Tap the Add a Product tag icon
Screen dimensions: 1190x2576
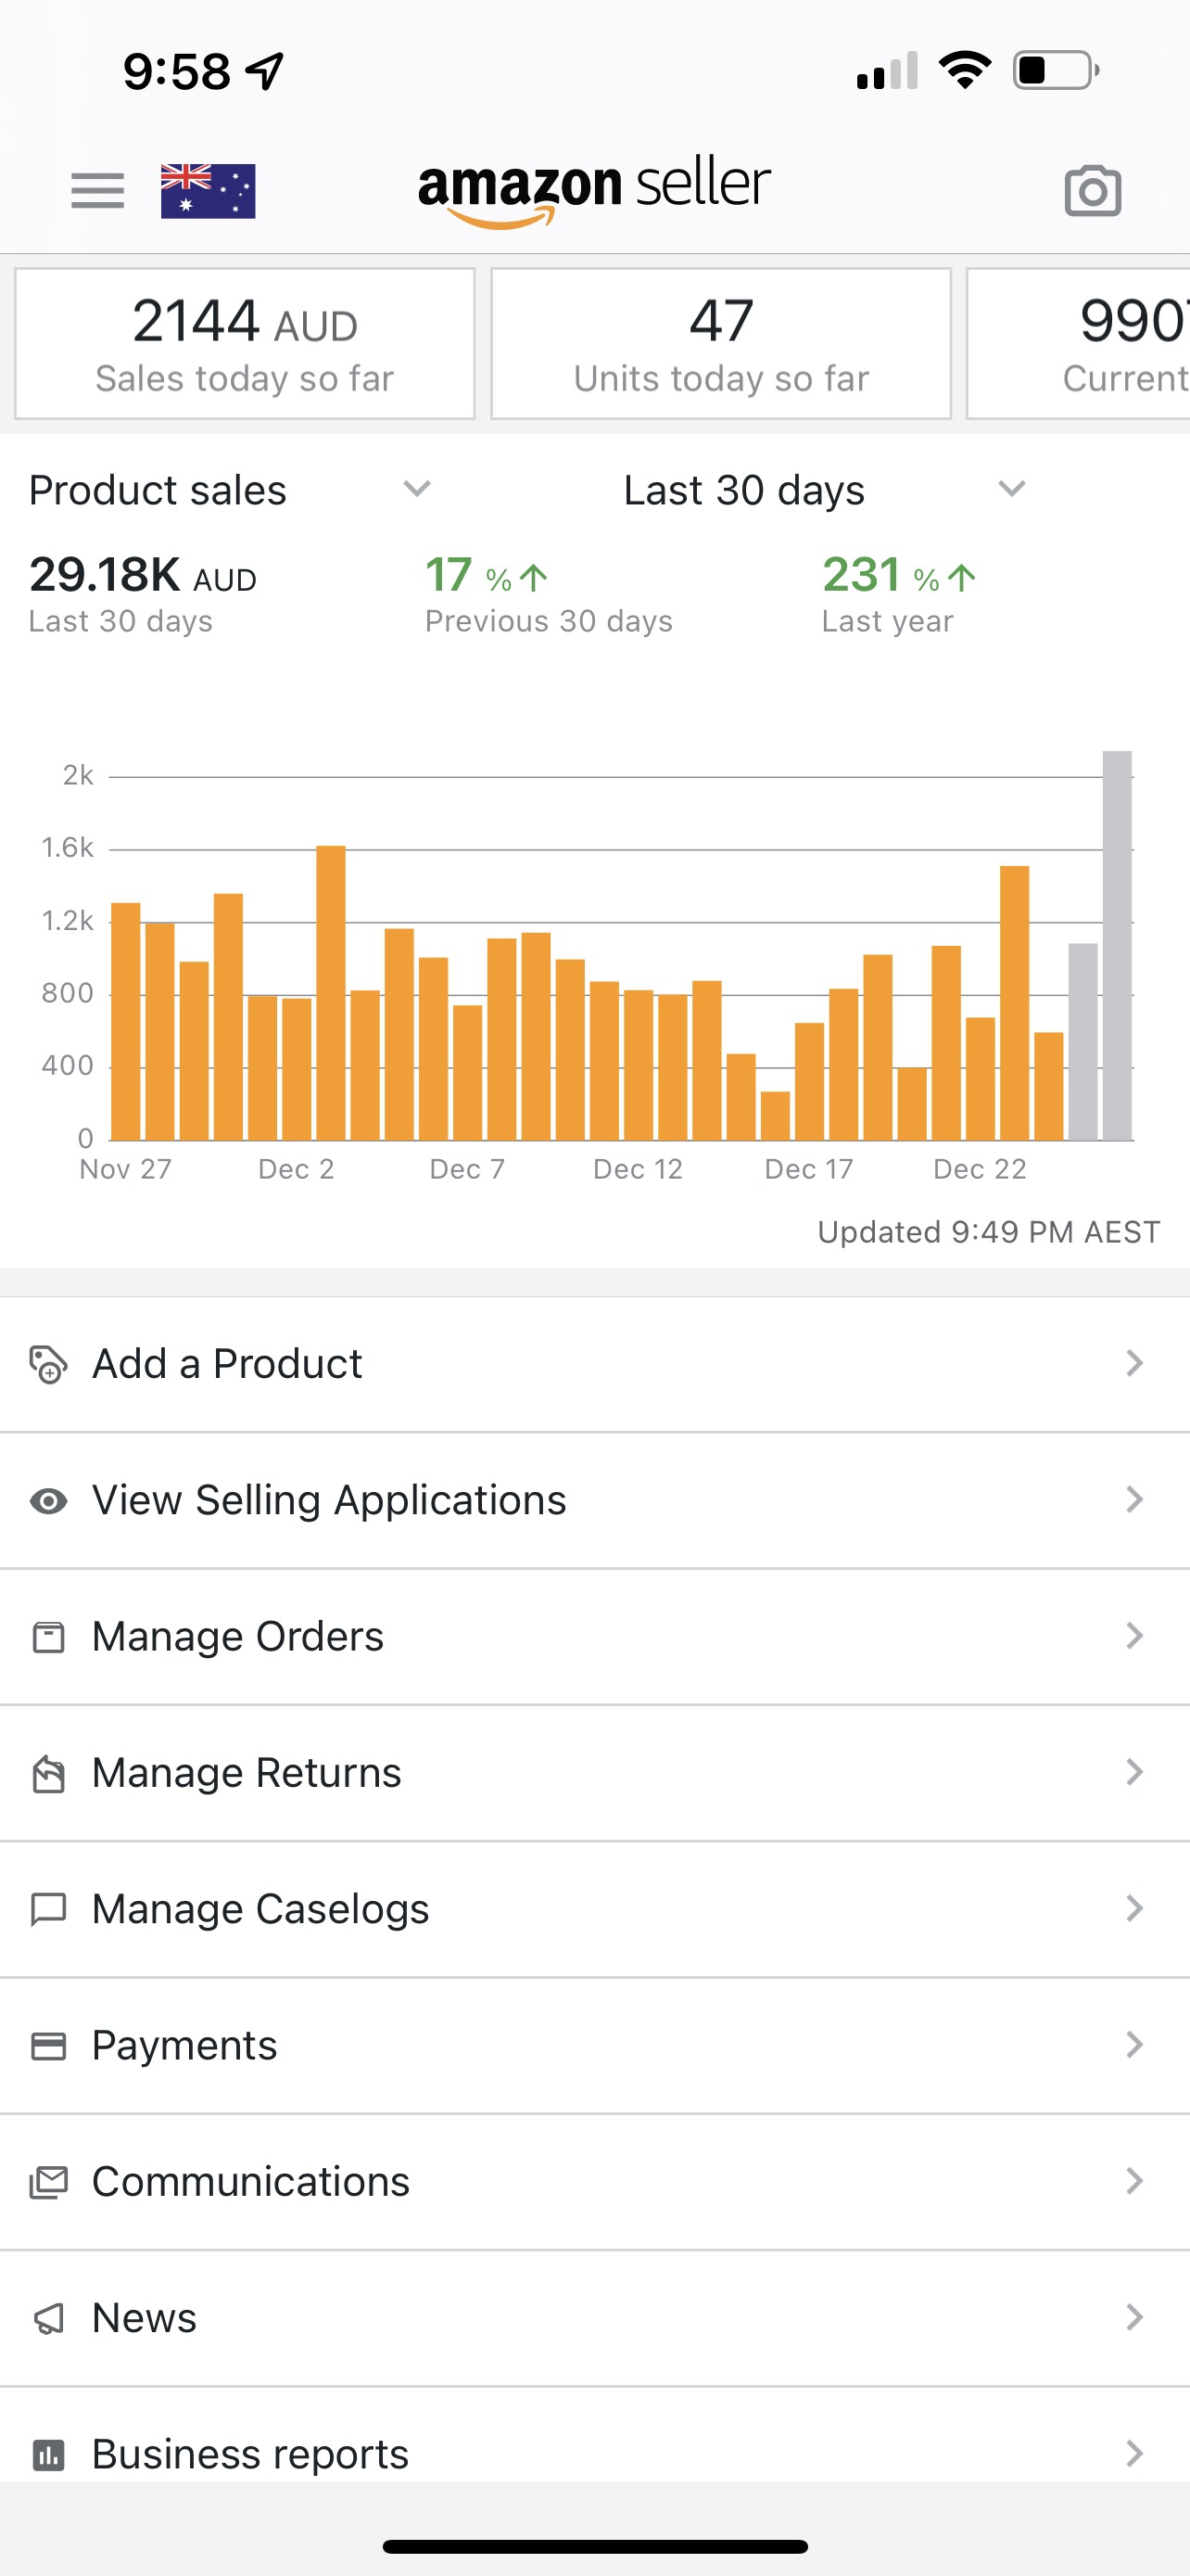(48, 1364)
